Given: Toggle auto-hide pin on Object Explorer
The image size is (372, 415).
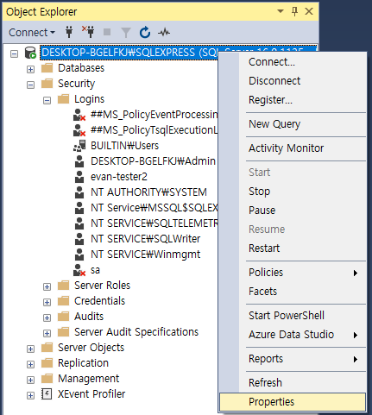Looking at the screenshot, I should click(294, 11).
